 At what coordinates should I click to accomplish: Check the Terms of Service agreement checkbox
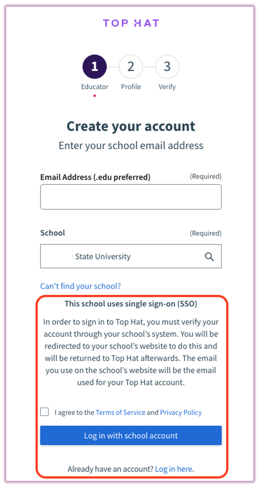(x=44, y=411)
